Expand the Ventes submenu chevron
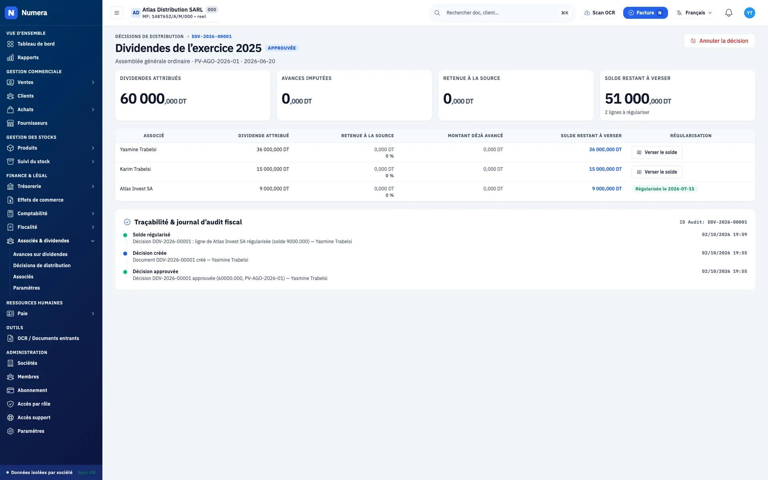The height and width of the screenshot is (480, 768). pyautogui.click(x=93, y=82)
